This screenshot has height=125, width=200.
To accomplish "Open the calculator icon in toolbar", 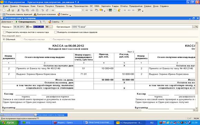I will click(x=110, y=10).
